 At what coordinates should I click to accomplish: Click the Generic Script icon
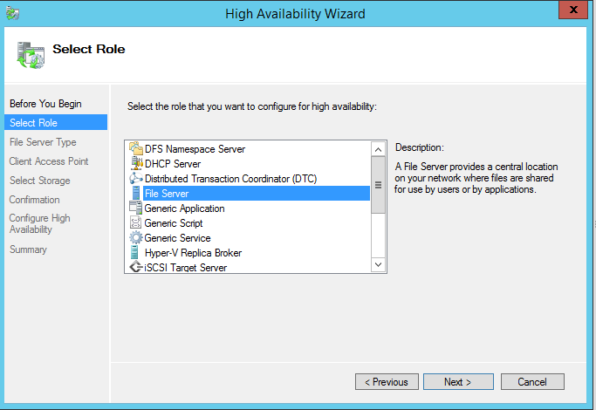click(136, 223)
